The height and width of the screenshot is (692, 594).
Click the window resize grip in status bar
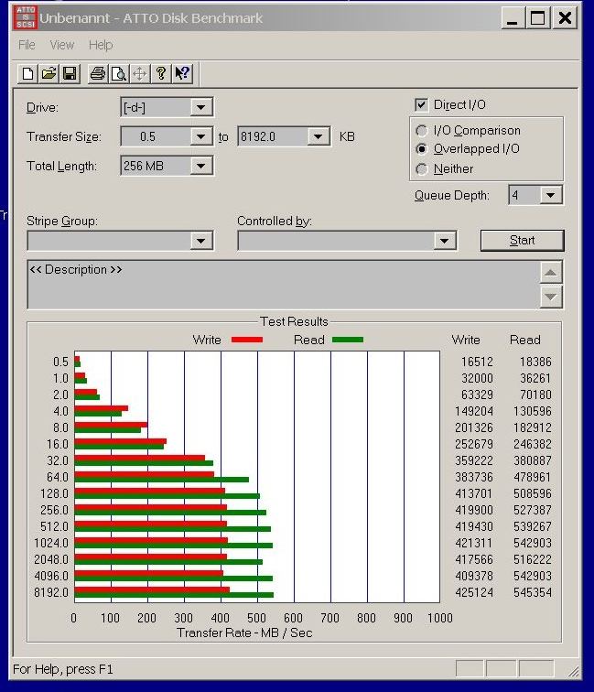tap(573, 672)
